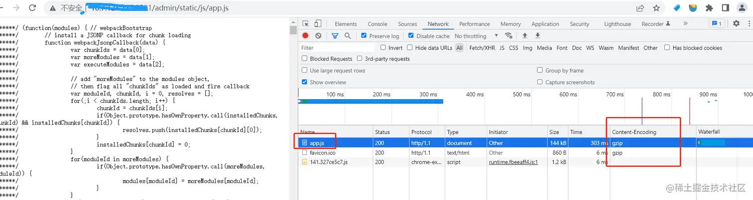
Task: Click the network Filter text field
Action: point(337,48)
